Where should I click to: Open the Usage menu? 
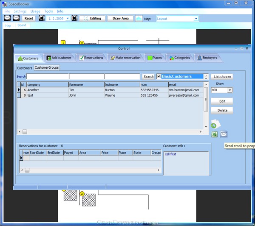[x=35, y=11]
